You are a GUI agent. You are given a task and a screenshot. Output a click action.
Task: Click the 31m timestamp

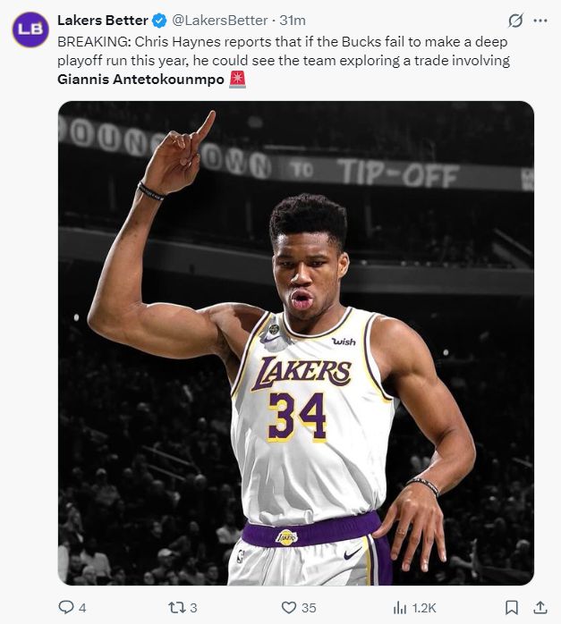293,20
